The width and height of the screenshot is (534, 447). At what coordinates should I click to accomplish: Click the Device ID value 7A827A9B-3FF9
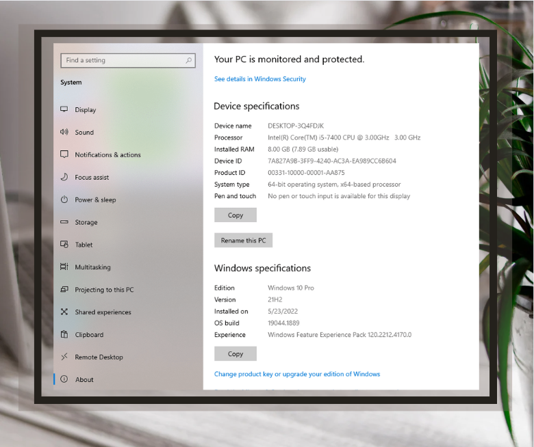[332, 161]
